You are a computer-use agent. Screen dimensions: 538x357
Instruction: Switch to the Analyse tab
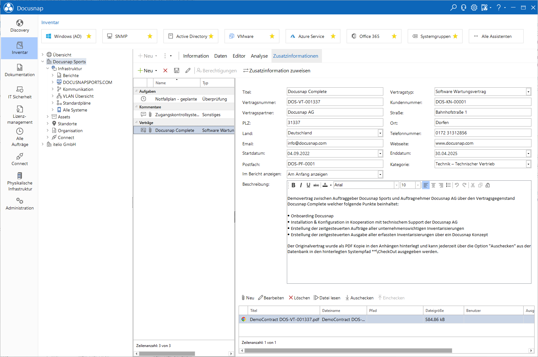[259, 56]
